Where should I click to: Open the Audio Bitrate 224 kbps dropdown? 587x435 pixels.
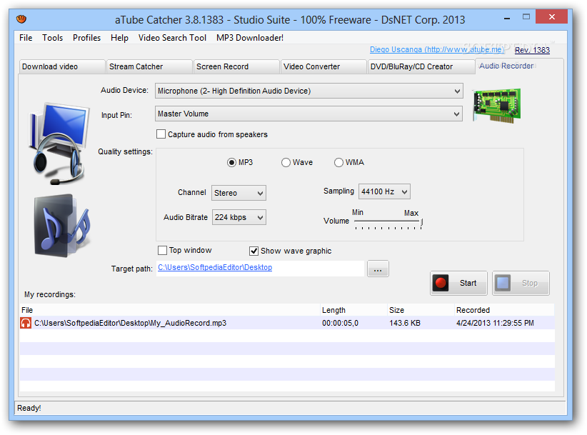click(239, 217)
